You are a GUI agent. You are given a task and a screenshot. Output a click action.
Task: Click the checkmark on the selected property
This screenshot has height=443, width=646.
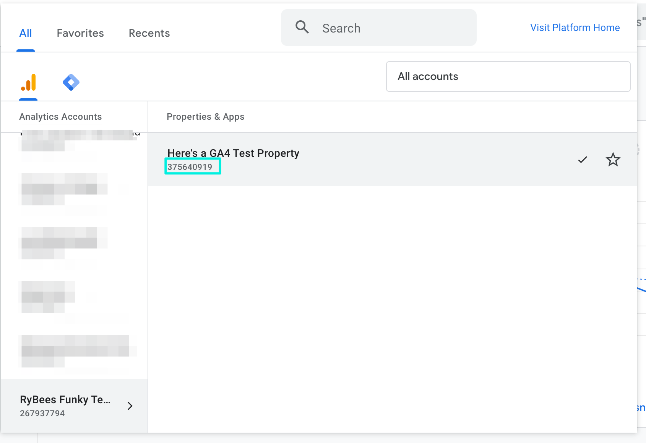[x=582, y=160]
